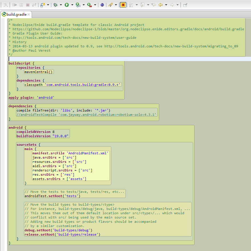Click the new server connection icon

click(x=42, y=5)
